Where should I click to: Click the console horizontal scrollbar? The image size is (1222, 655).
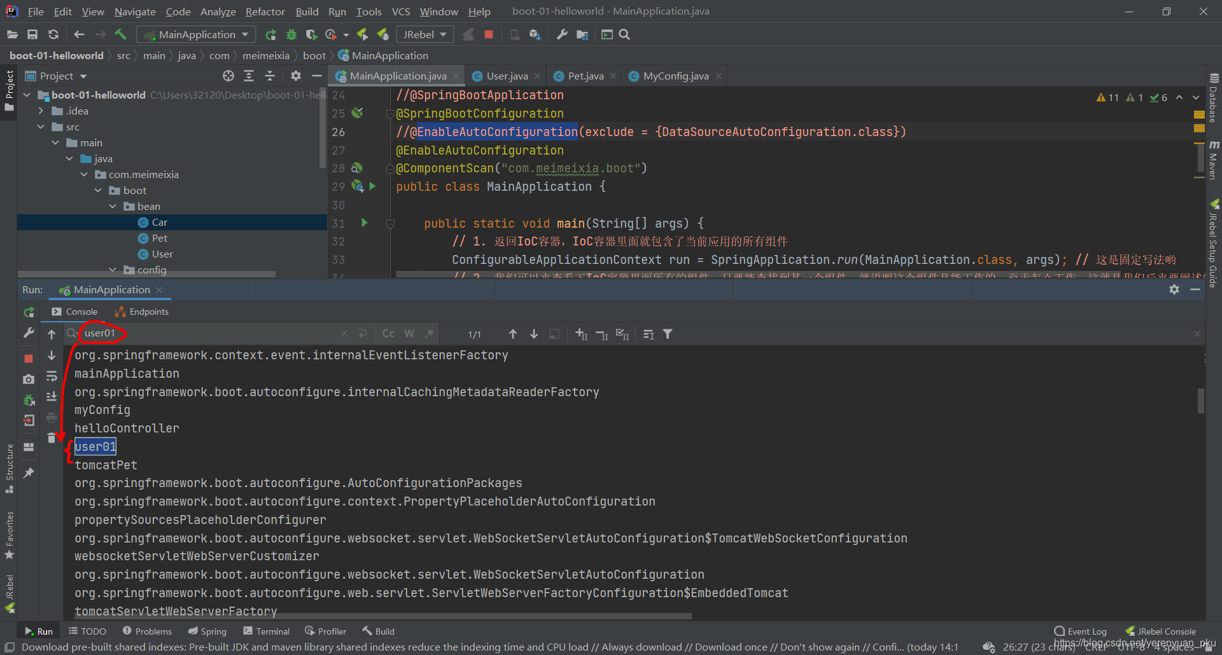click(383, 616)
